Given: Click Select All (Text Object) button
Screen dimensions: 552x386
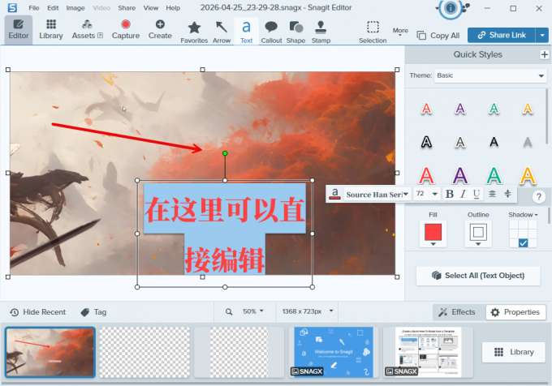Looking at the screenshot, I should coord(477,276).
